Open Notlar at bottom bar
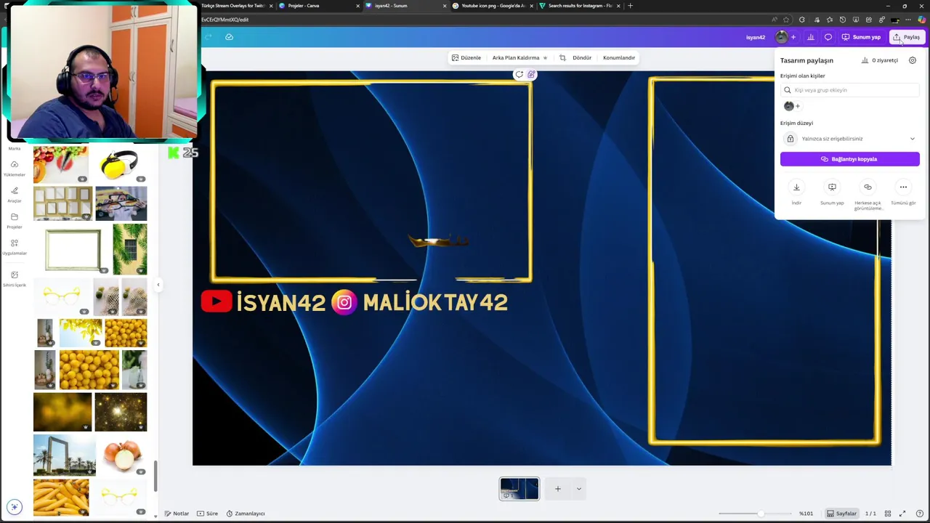This screenshot has width=930, height=523. coord(177,514)
